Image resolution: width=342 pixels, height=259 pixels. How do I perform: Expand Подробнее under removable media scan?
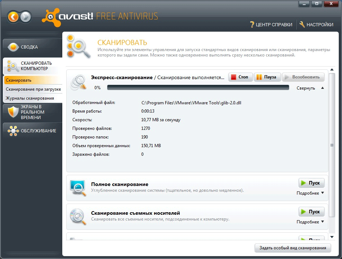310,222
